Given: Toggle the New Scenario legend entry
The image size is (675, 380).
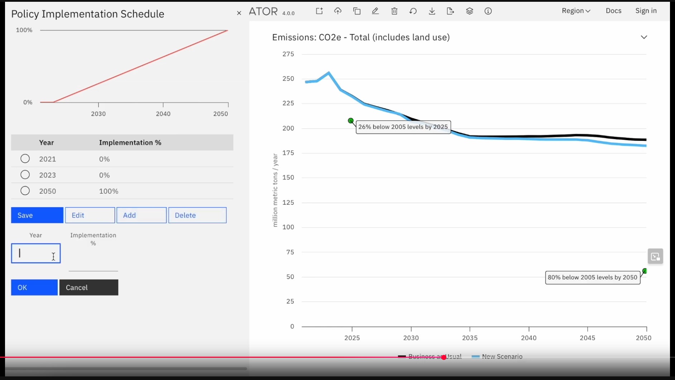Looking at the screenshot, I should (x=497, y=357).
